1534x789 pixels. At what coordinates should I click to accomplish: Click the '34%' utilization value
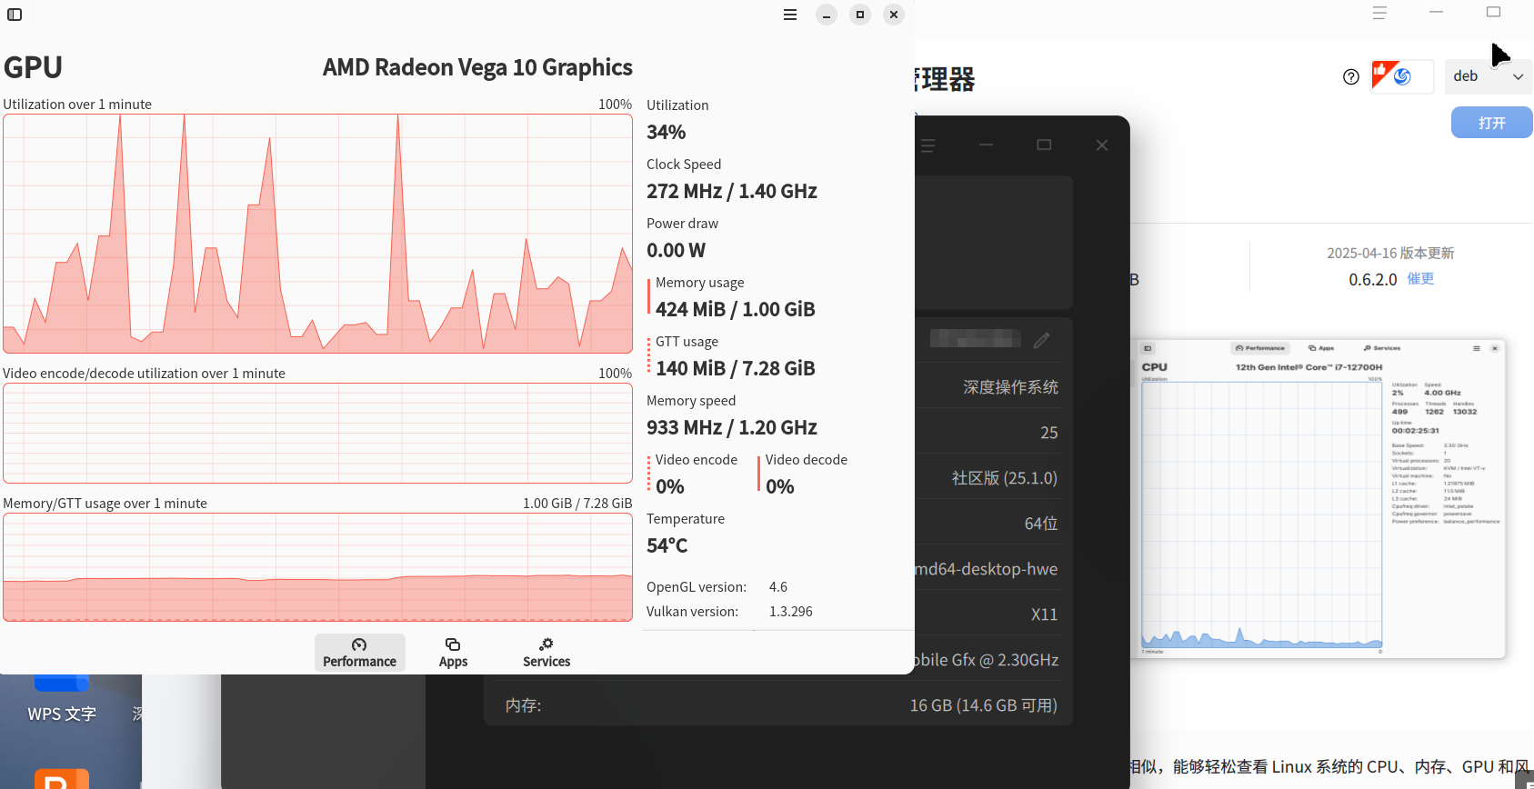tap(667, 132)
